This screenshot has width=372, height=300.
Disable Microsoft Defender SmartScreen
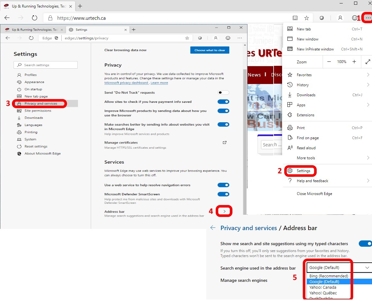(223, 194)
